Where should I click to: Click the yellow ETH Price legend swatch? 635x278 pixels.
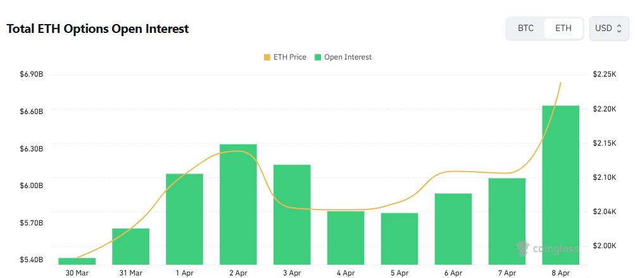(267, 57)
